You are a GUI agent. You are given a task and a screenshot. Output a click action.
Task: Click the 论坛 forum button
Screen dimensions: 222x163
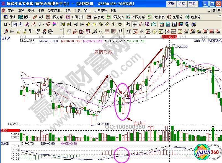(182, 4)
